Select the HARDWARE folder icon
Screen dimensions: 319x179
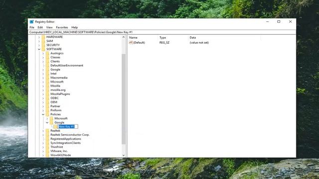click(x=43, y=37)
